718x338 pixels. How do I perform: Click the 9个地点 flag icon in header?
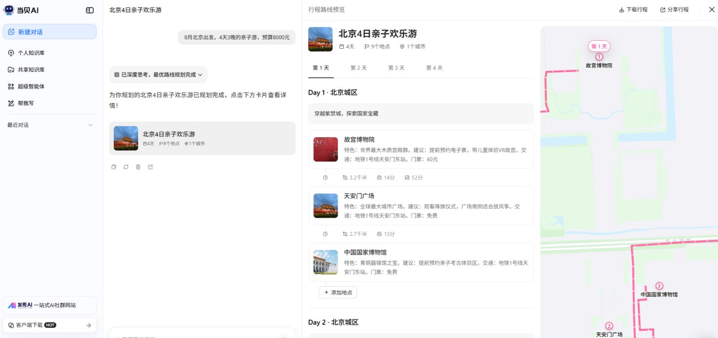pyautogui.click(x=367, y=47)
